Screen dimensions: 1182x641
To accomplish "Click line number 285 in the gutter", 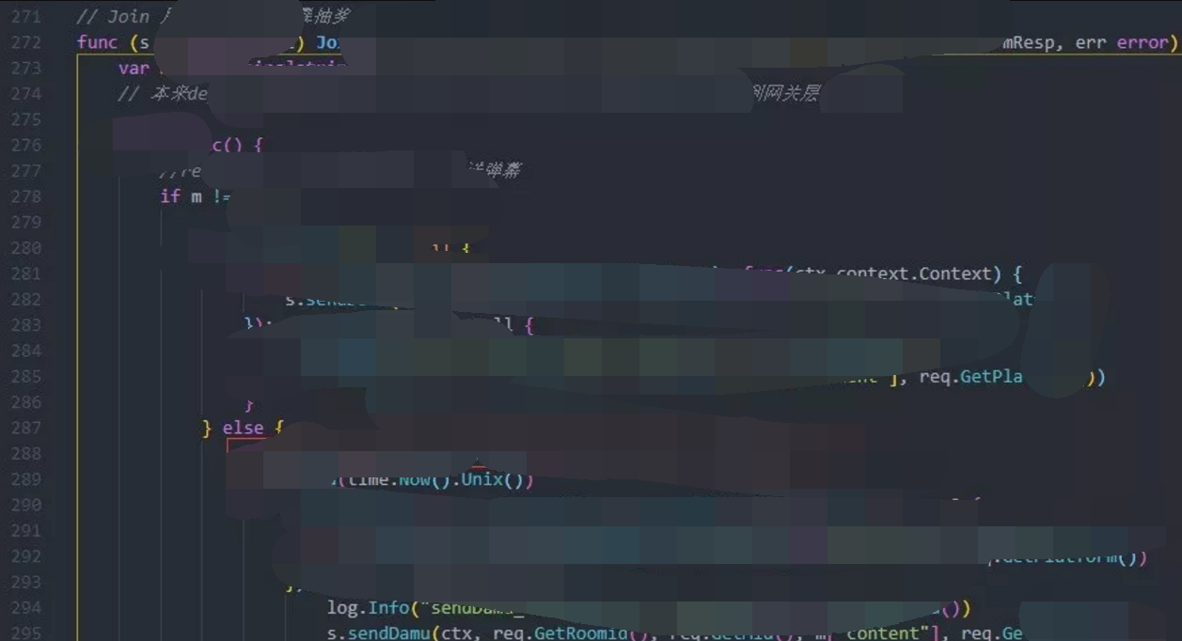I will [x=27, y=377].
